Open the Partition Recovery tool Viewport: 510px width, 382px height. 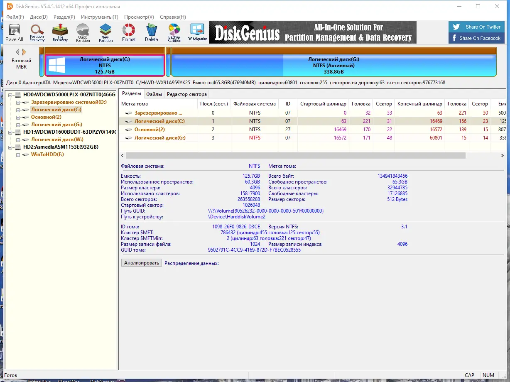(37, 32)
